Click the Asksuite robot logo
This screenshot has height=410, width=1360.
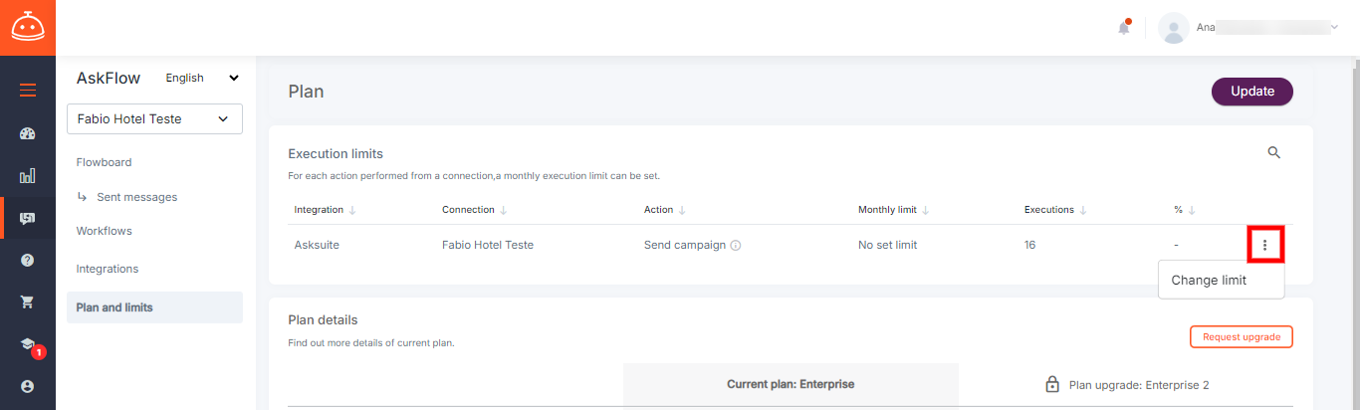(x=28, y=28)
